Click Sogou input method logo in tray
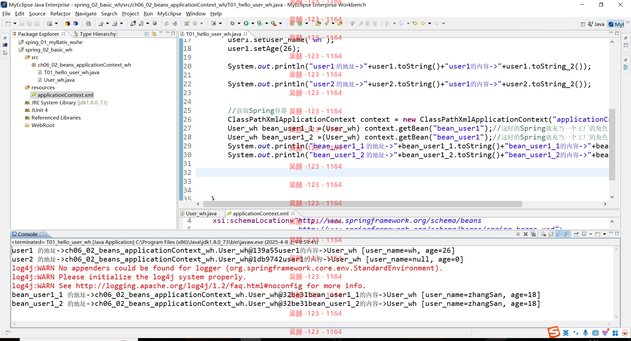 click(x=554, y=332)
